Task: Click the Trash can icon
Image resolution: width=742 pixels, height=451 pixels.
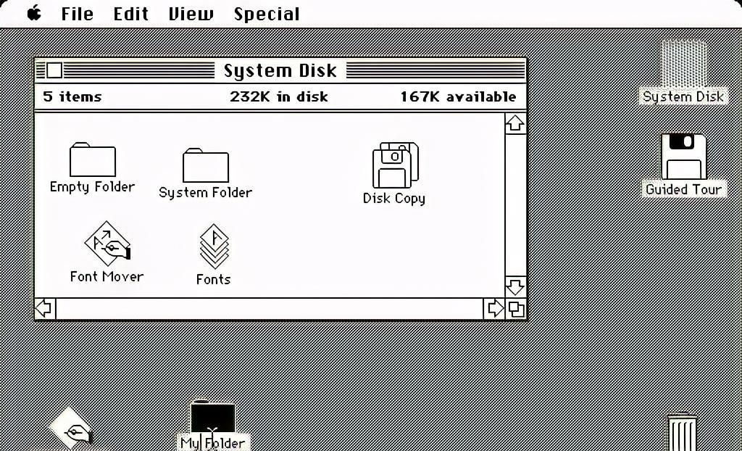Action: [682, 432]
